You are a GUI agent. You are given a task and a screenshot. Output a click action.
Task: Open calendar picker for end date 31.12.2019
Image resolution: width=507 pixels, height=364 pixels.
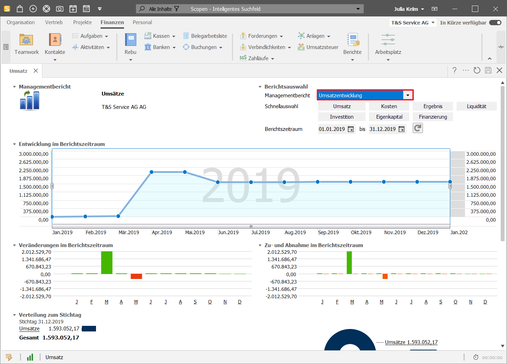(x=402, y=129)
